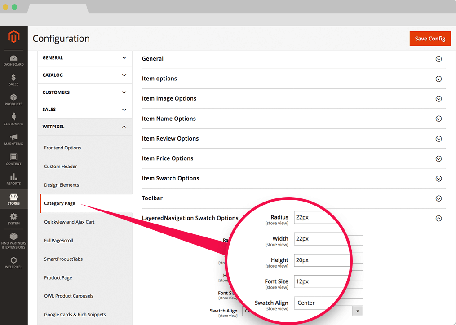456x325 pixels.
Task: Expand the Item Image Options section
Action: point(438,99)
